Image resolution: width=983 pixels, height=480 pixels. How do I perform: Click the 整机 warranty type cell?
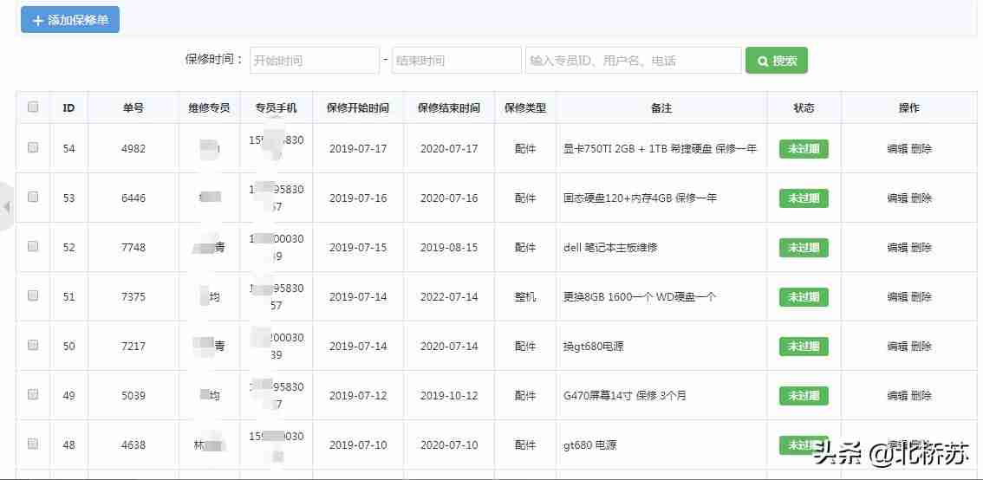[x=525, y=296]
